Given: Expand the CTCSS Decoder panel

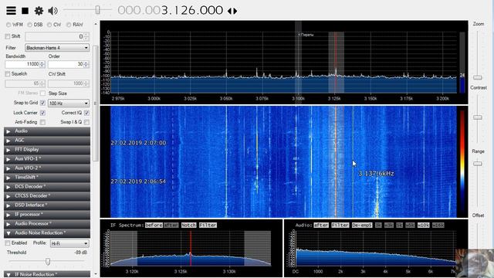Looking at the screenshot, I should point(47,196).
